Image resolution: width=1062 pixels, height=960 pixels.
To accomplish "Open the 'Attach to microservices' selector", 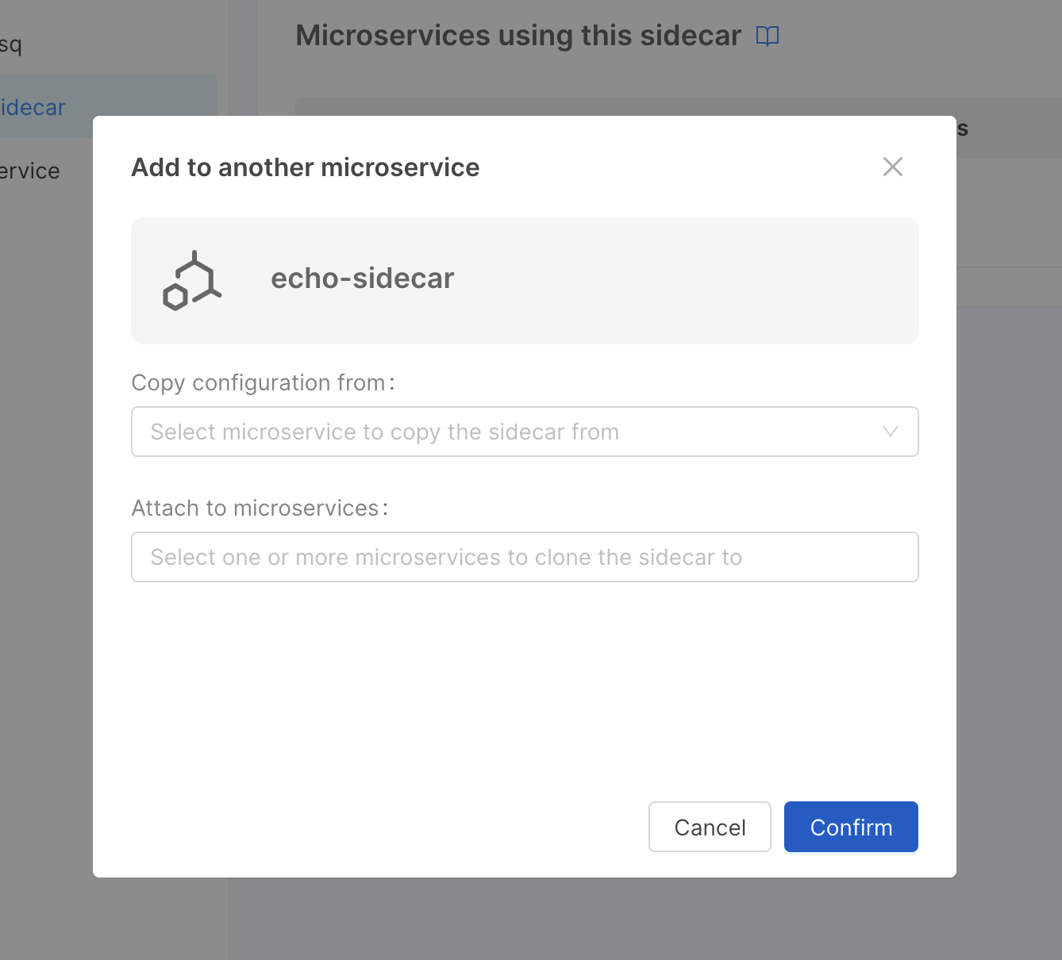I will click(524, 557).
